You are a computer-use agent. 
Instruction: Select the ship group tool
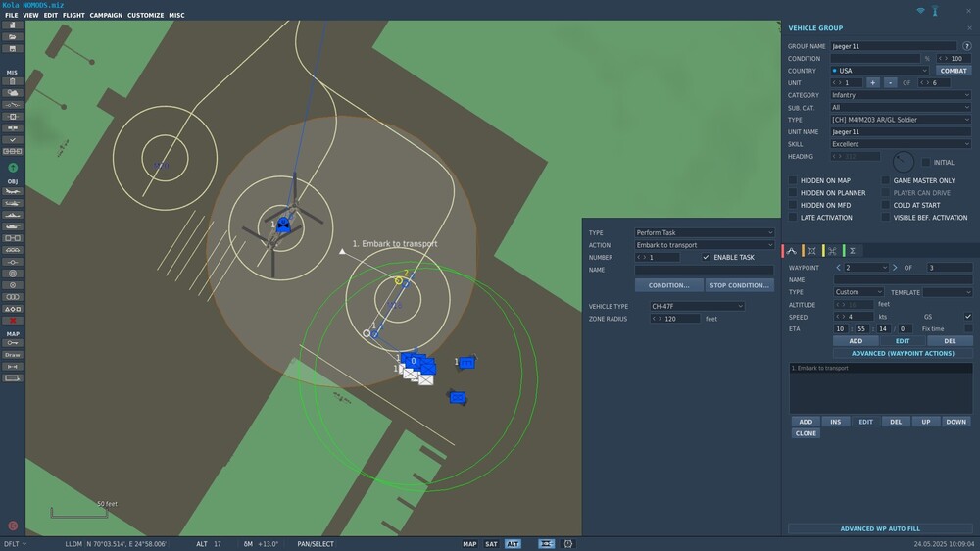(13, 215)
